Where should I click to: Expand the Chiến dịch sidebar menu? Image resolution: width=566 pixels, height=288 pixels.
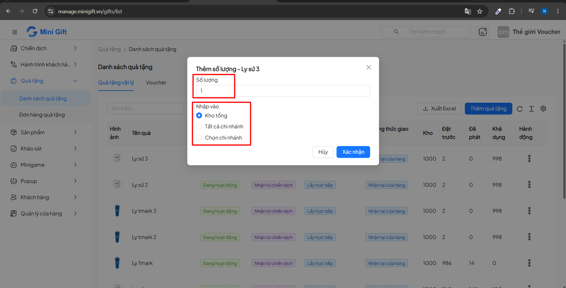point(44,48)
